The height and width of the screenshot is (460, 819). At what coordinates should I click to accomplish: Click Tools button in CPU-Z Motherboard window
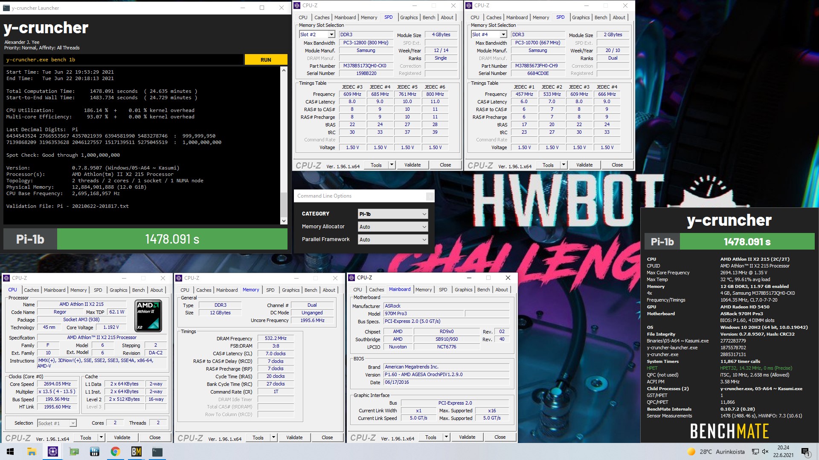pos(431,437)
